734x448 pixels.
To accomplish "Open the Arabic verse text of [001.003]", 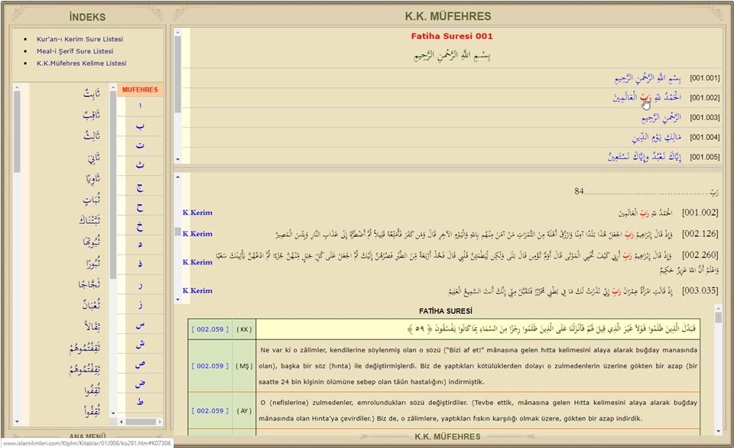I will coord(661,118).
